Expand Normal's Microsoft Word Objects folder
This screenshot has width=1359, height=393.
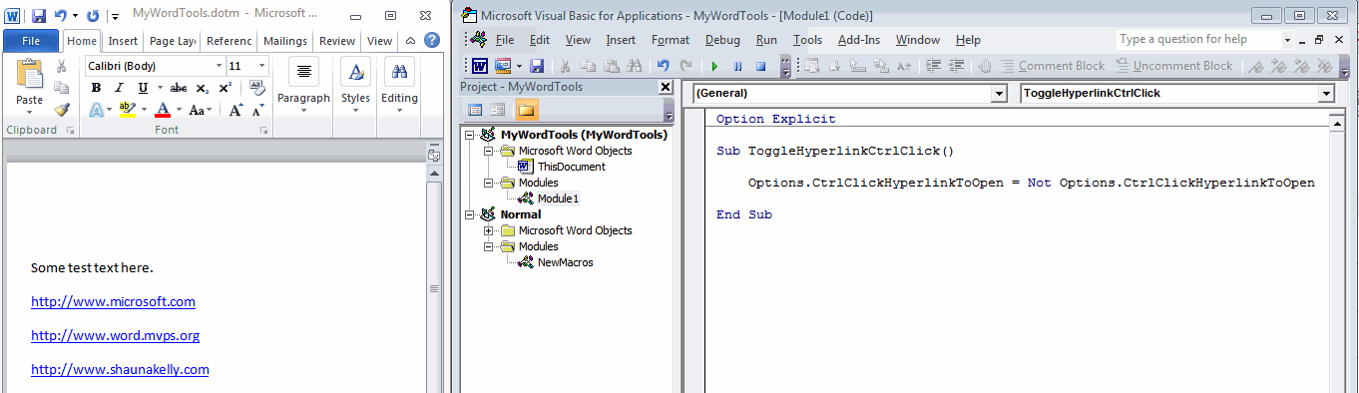point(488,230)
